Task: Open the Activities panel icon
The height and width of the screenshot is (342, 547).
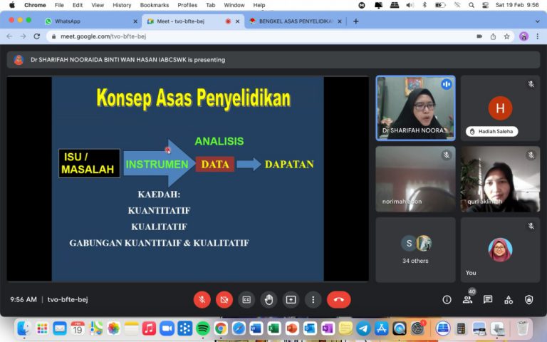Action: coord(509,300)
